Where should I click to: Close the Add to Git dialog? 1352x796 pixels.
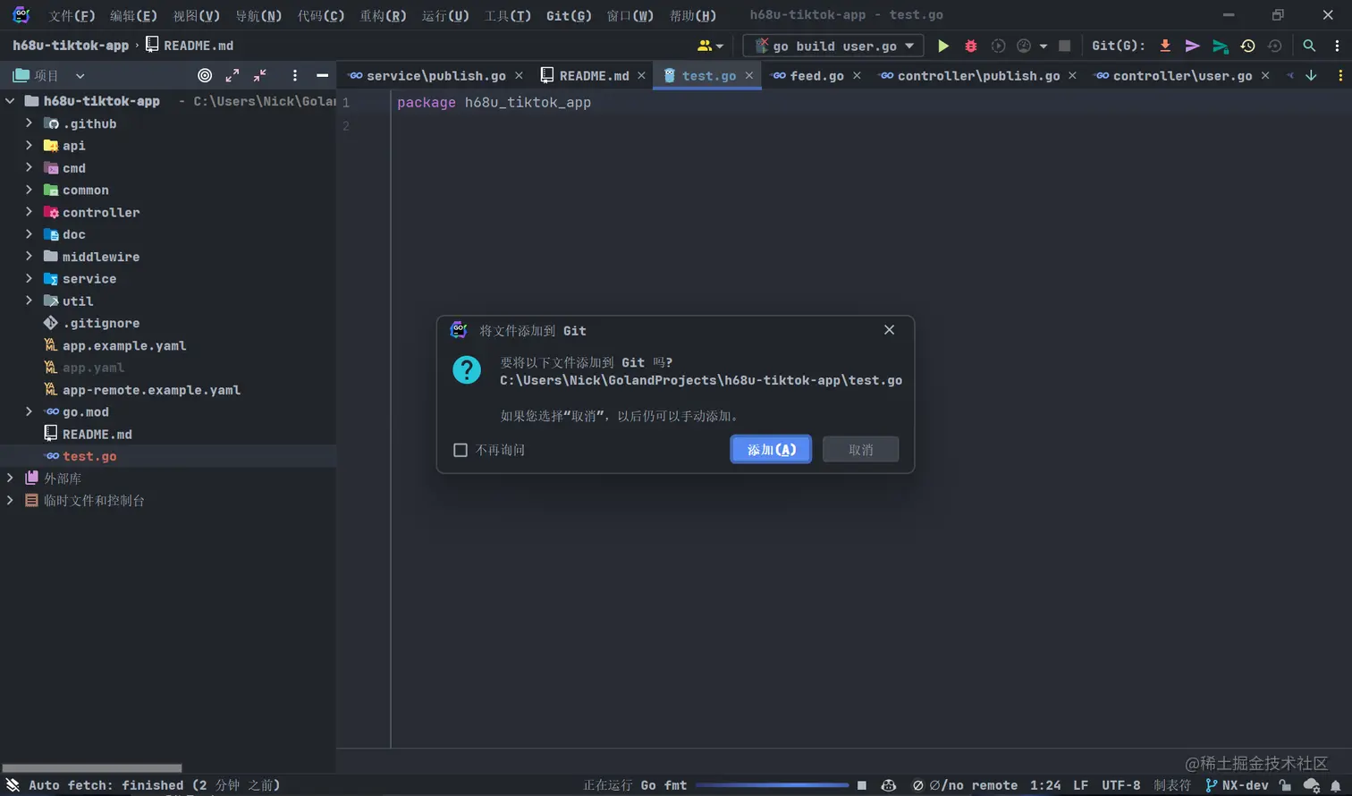(x=889, y=330)
